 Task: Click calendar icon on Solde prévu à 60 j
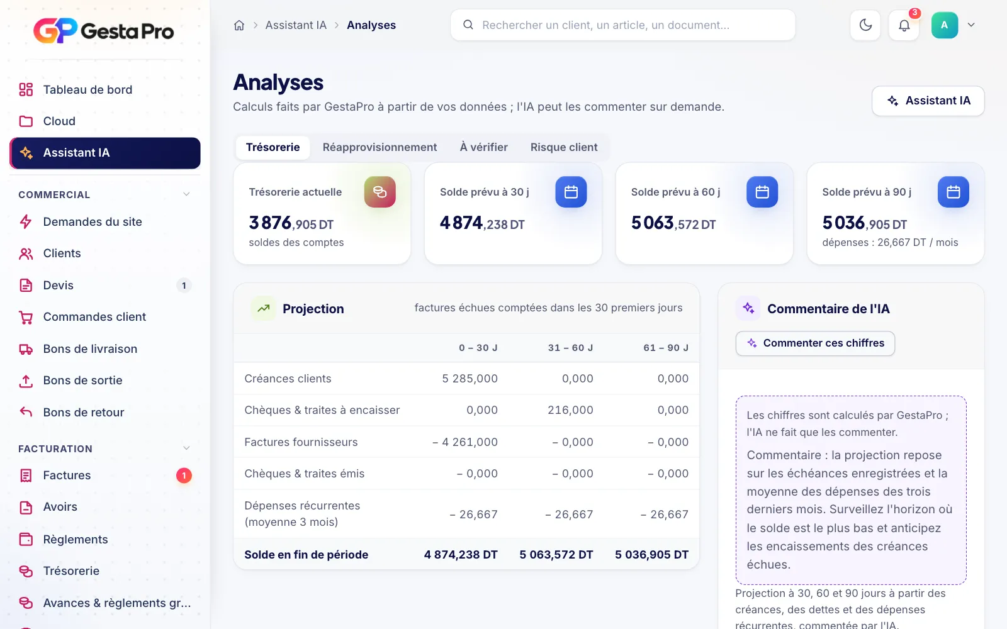[762, 192]
